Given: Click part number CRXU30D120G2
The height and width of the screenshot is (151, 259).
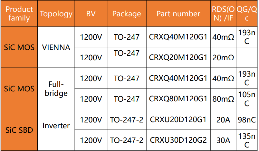Looking at the screenshot, I should 178,140.
